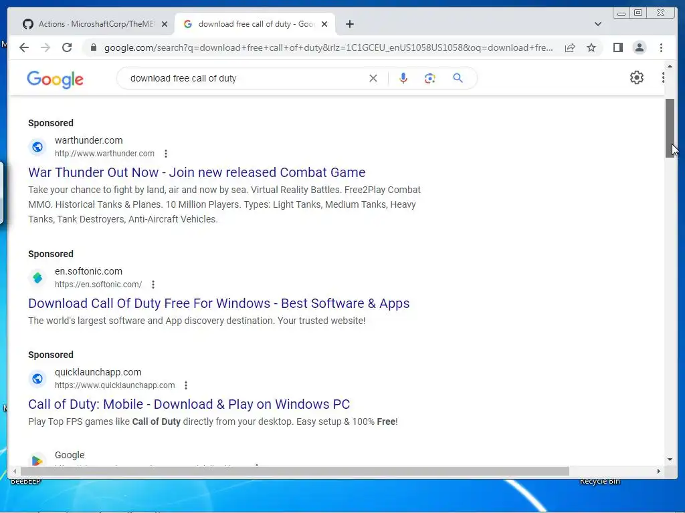Click the vertical scrollbar up arrow
This screenshot has width=685, height=513.
pos(670,66)
